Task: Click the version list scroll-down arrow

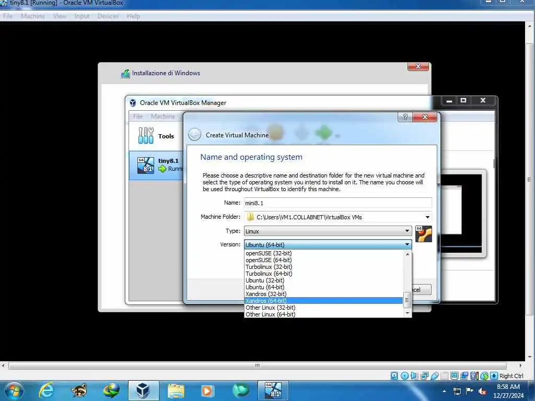Action: coord(408,313)
